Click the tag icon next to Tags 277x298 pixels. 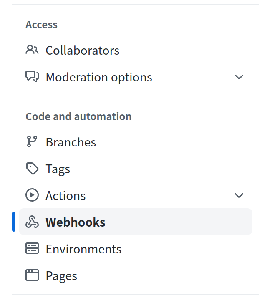tap(32, 169)
